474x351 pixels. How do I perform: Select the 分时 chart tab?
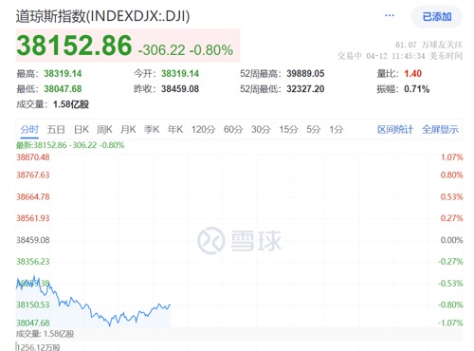pos(29,129)
